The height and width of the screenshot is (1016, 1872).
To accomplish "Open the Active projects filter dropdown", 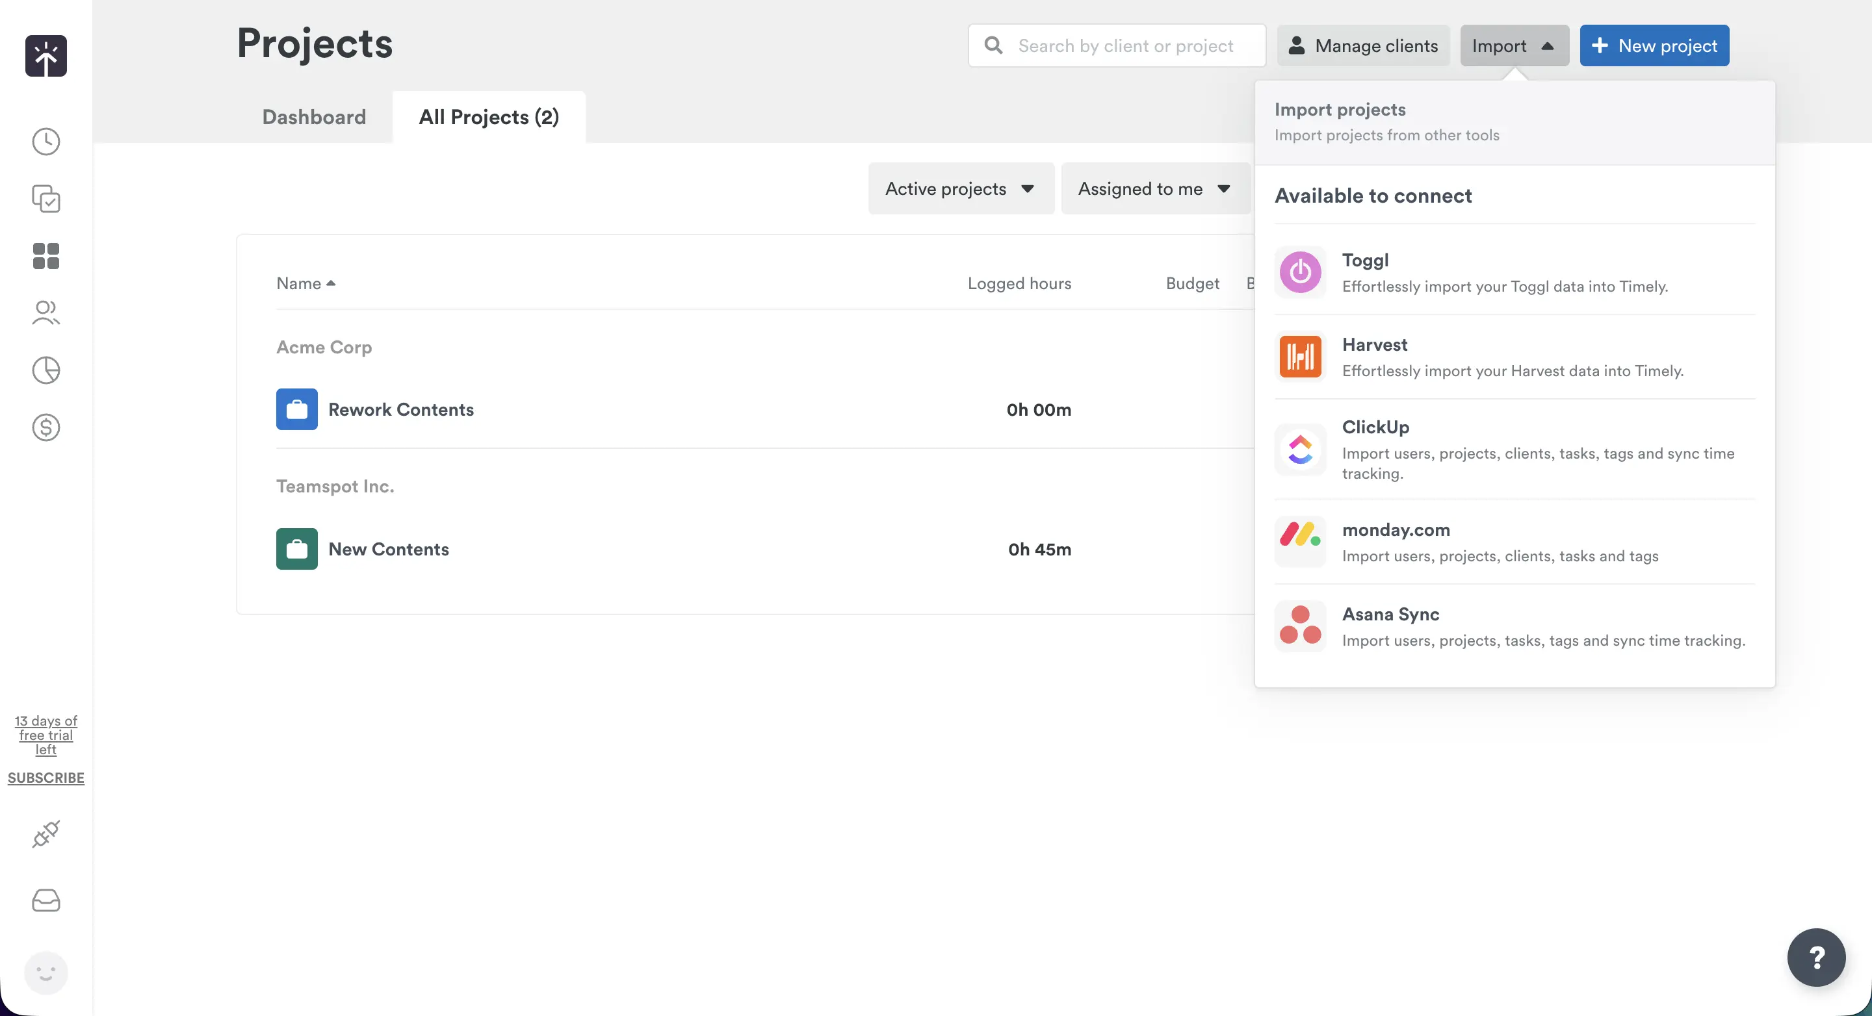I will click(960, 188).
